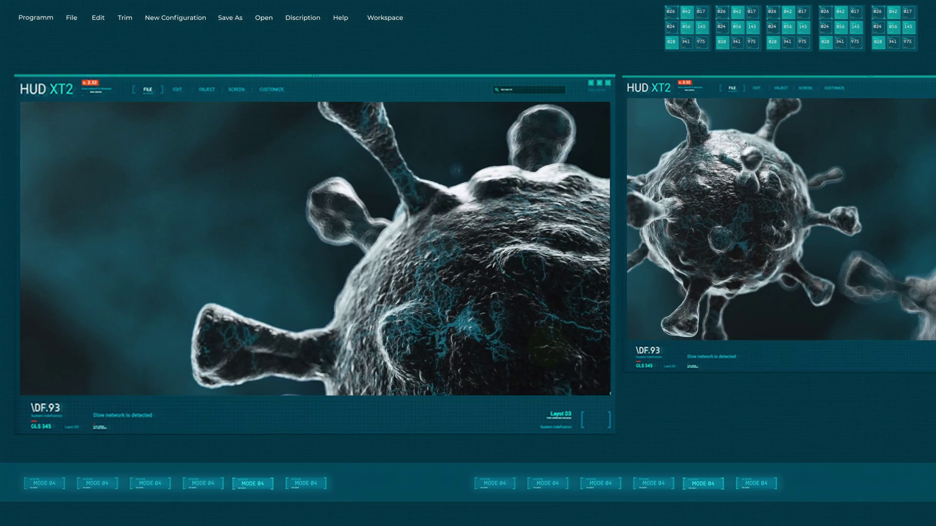The height and width of the screenshot is (526, 936).
Task: Toggle tile 042 in the first top-right grid
Action: coord(686,12)
